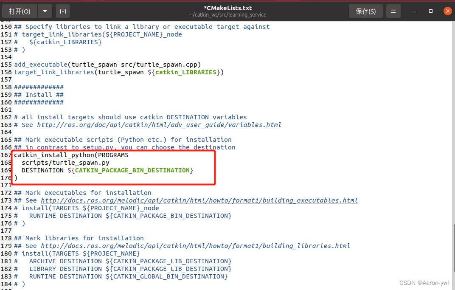The height and width of the screenshot is (290, 455).
Task: Maximize the gedit window
Action: [431, 11]
